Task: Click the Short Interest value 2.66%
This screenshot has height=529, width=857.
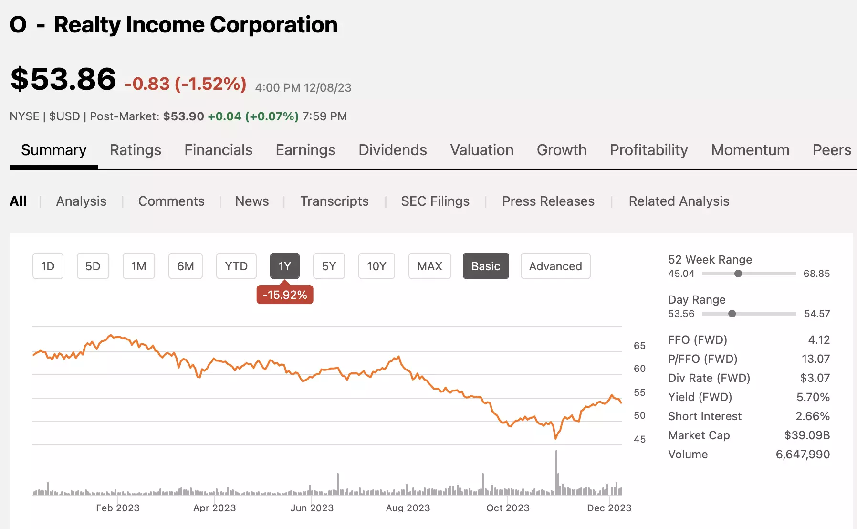Action: point(813,416)
